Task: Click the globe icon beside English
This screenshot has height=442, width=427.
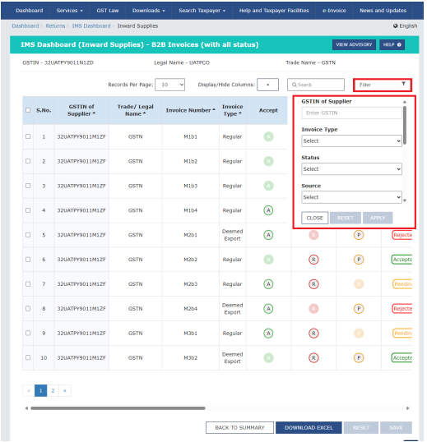Action: (x=396, y=26)
